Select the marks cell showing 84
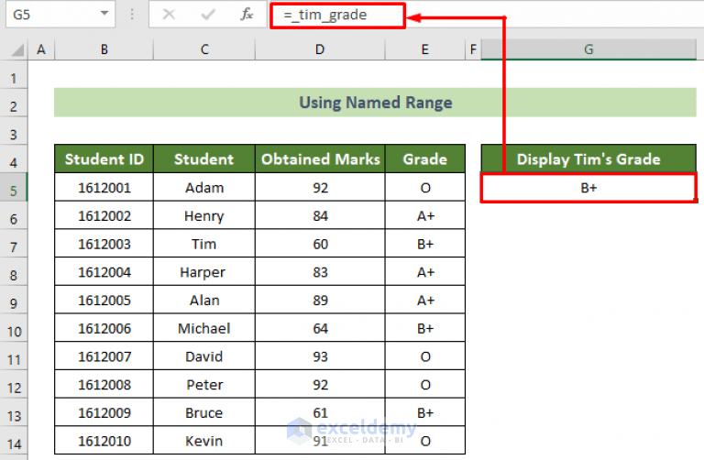This screenshot has width=704, height=460. pos(320,215)
